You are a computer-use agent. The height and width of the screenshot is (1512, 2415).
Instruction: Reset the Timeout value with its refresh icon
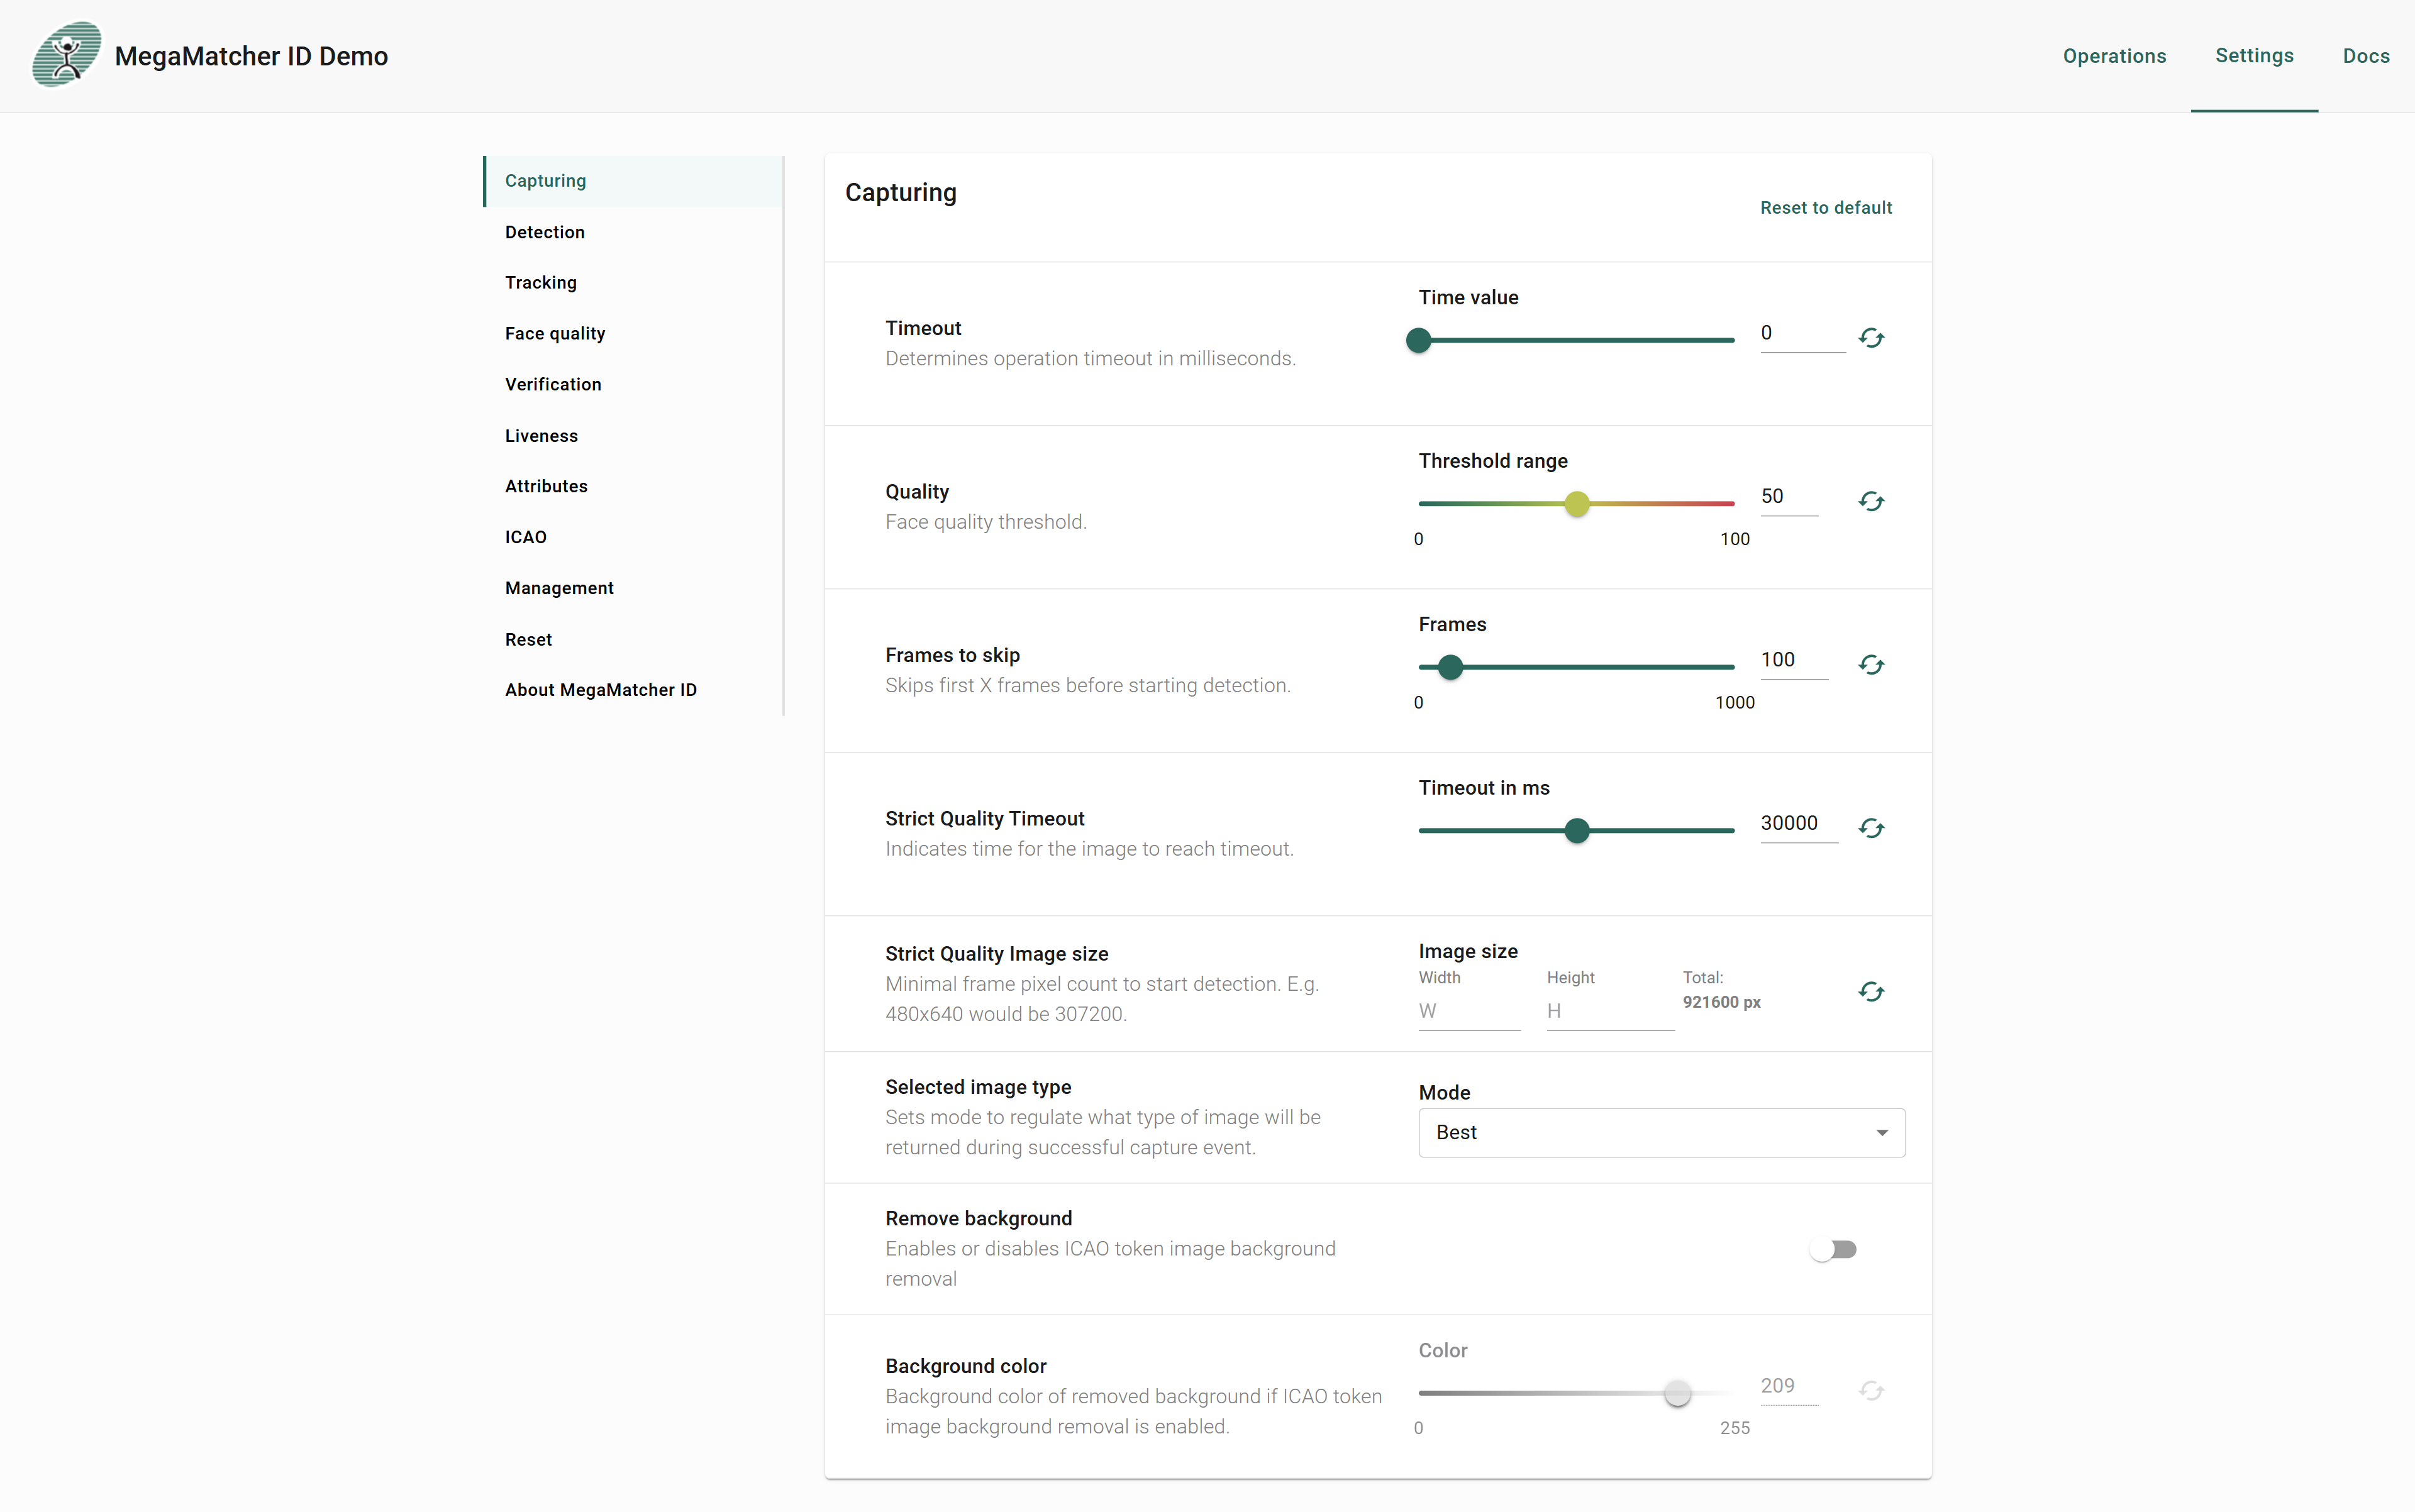[1871, 338]
